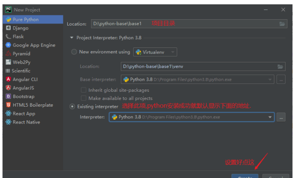Select Google App Engine project type
Image resolution: width=295 pixels, height=178 pixels.
(x=33, y=45)
